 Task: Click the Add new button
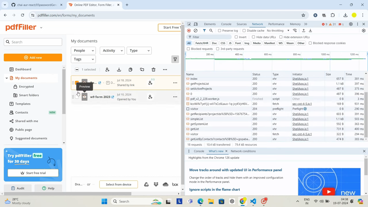pos(33,57)
